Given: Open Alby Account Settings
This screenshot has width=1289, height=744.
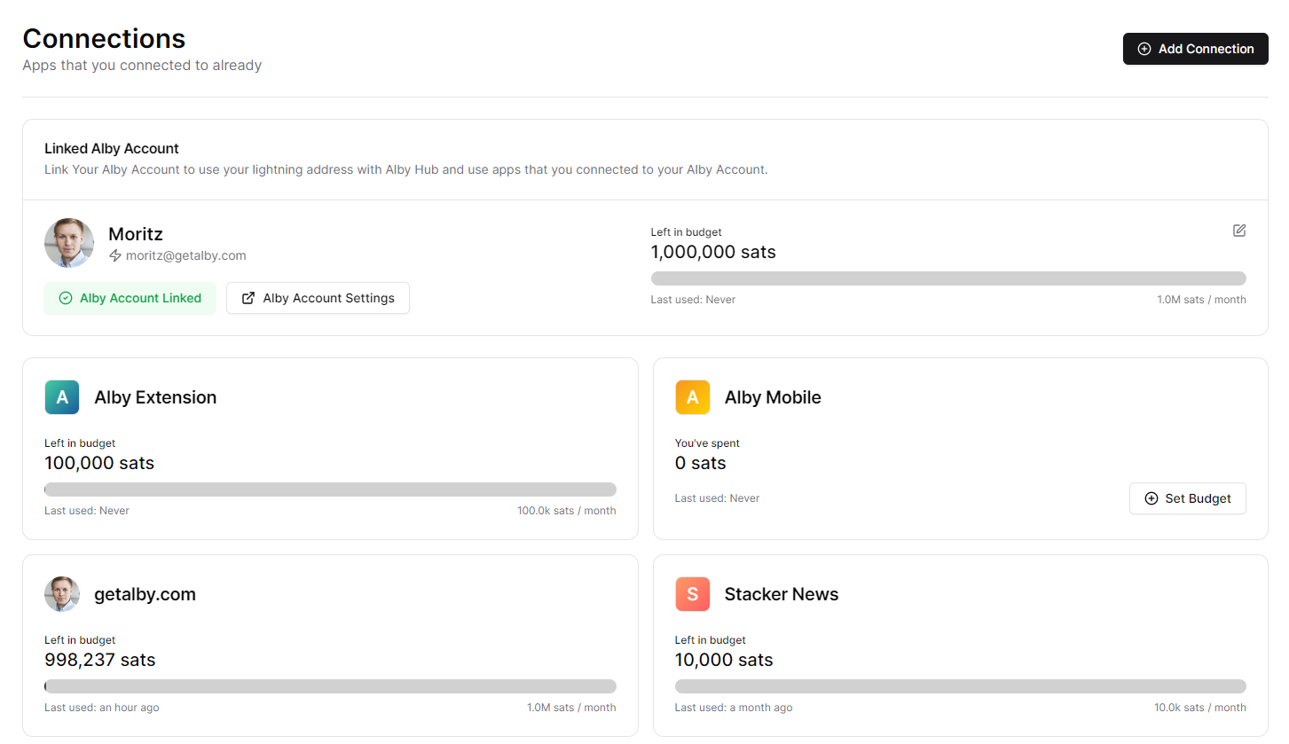Looking at the screenshot, I should click(318, 298).
